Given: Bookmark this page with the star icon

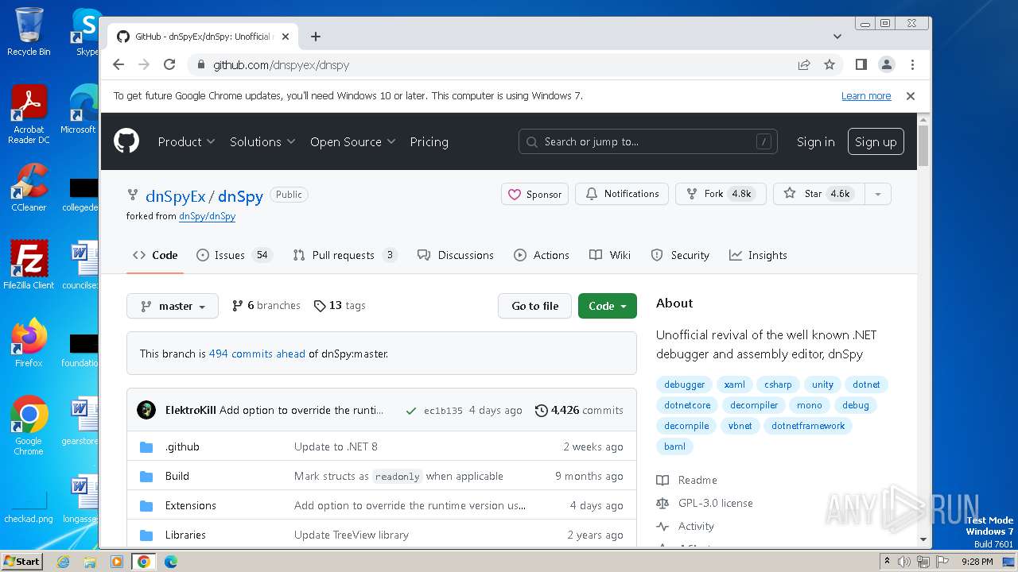Looking at the screenshot, I should [x=830, y=65].
